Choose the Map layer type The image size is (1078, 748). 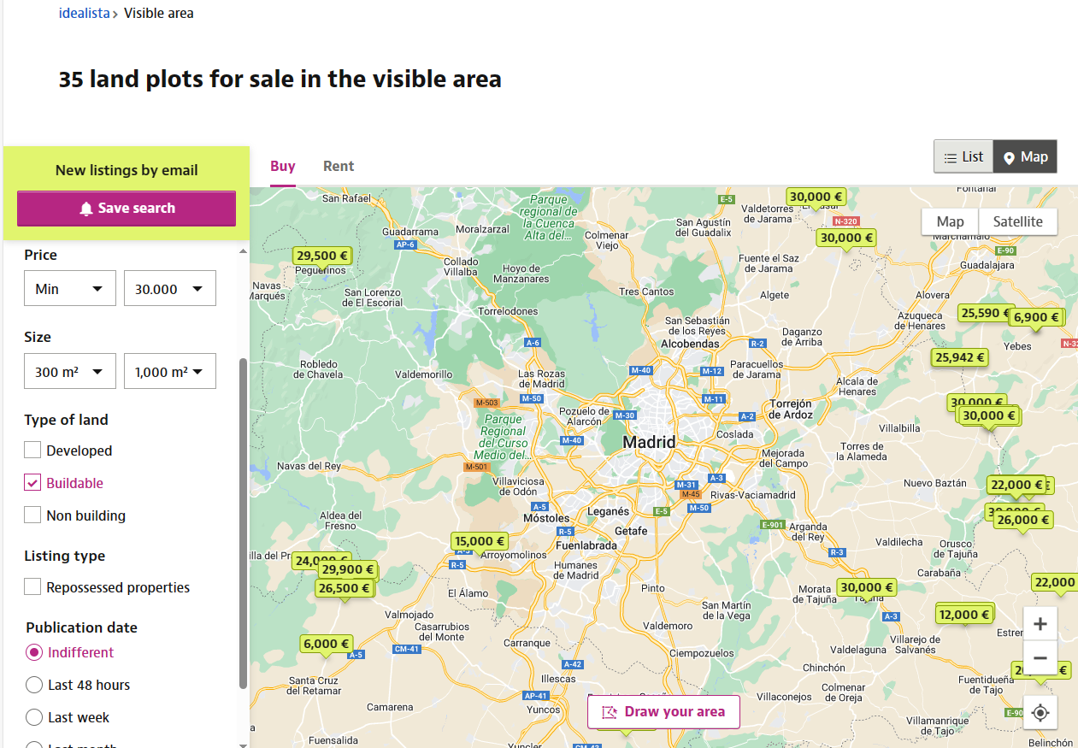click(x=950, y=221)
